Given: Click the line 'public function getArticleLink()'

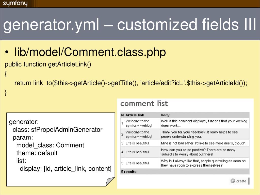Looking at the screenshot, I should click(x=48, y=64).
